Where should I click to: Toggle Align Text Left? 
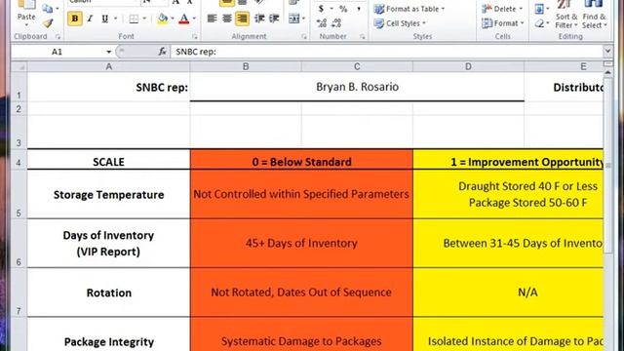(x=212, y=19)
